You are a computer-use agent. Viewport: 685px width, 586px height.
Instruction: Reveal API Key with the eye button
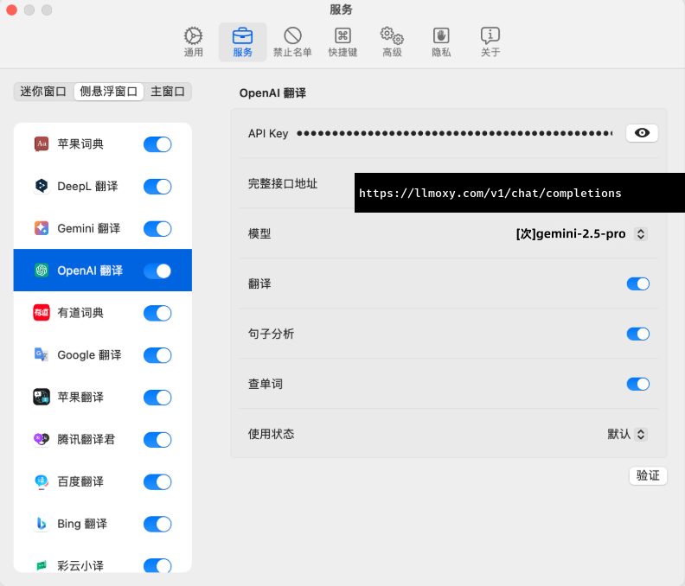point(642,133)
